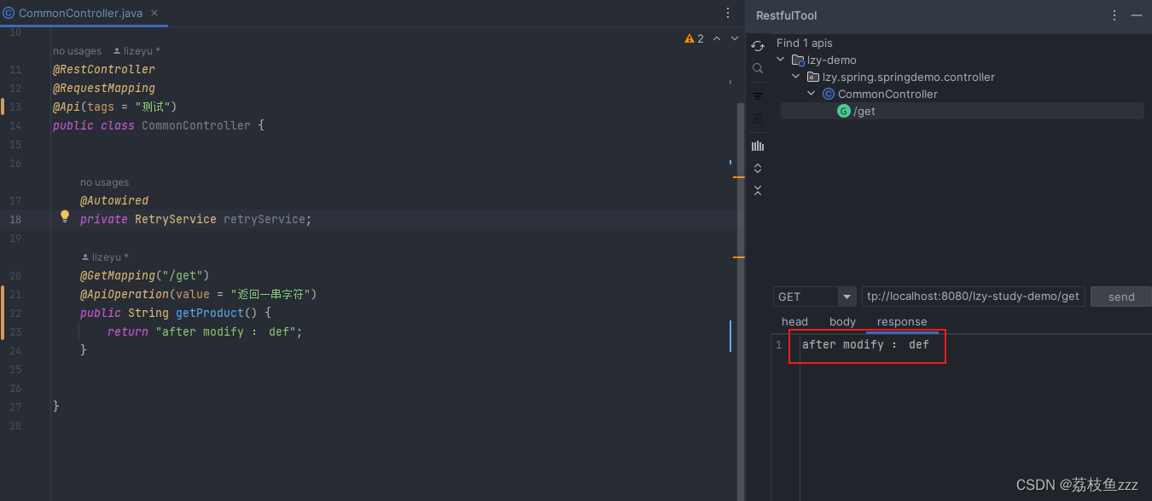Click line number 23 in gutter
This screenshot has height=501, width=1152.
pyautogui.click(x=15, y=331)
